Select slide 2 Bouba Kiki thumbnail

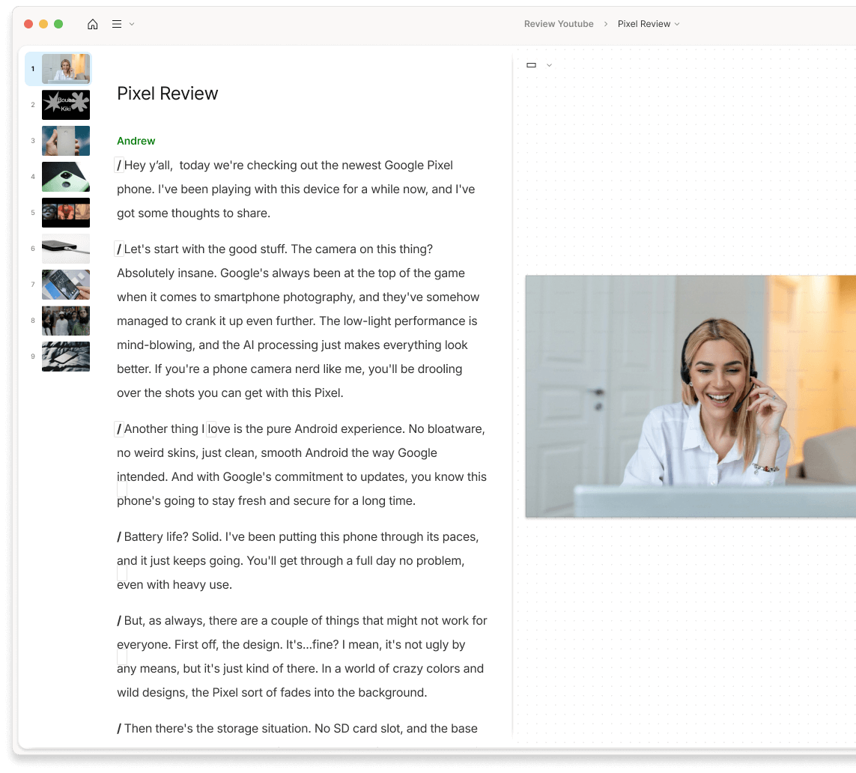pyautogui.click(x=66, y=105)
